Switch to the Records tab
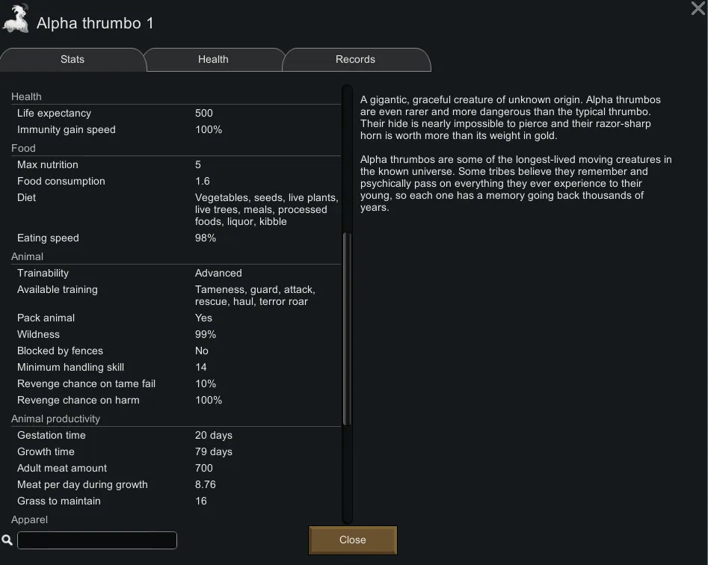 [x=355, y=60]
